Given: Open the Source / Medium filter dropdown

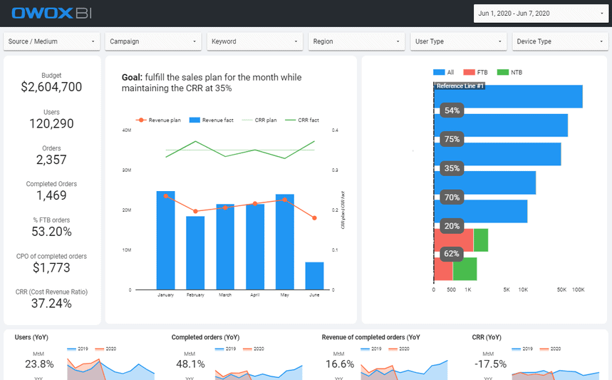Looking at the screenshot, I should (51, 41).
